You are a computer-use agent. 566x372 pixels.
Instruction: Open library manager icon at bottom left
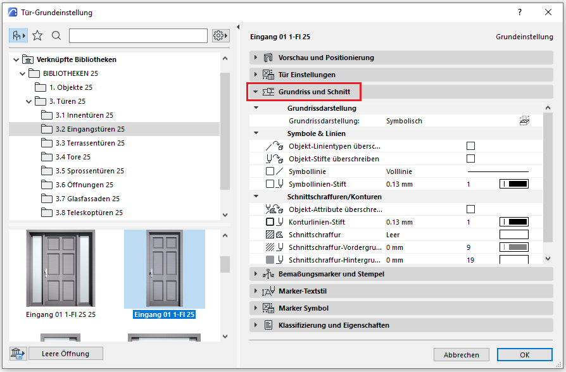pyautogui.click(x=18, y=354)
